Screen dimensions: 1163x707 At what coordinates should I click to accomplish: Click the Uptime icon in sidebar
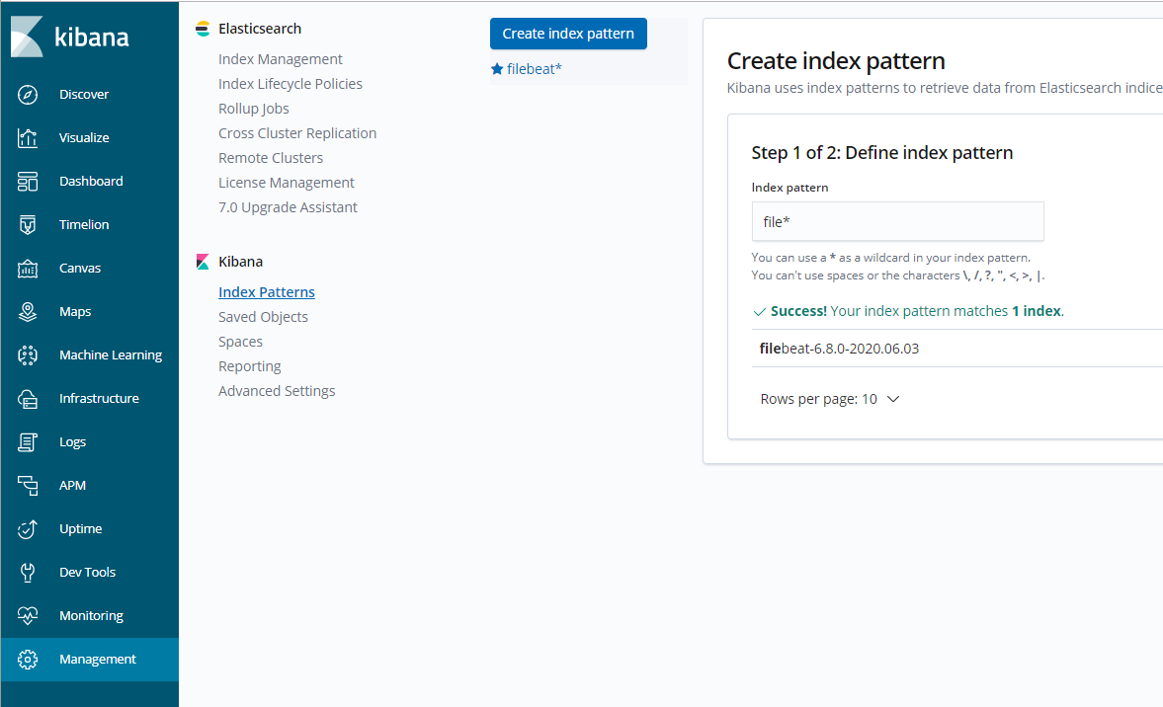tap(28, 529)
